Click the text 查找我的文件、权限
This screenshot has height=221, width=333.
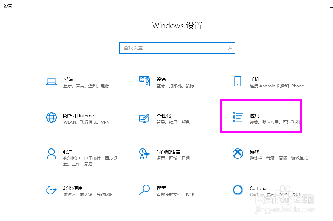[x=175, y=195]
